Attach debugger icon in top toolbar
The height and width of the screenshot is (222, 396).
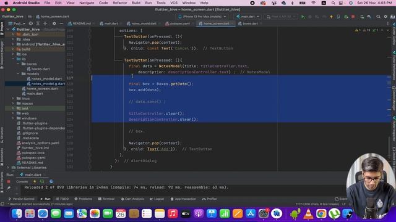pos(346,17)
